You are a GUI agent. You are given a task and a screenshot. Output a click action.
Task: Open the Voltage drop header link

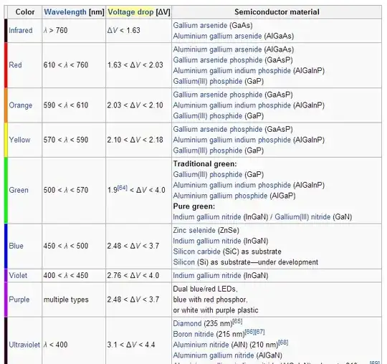[x=130, y=12]
